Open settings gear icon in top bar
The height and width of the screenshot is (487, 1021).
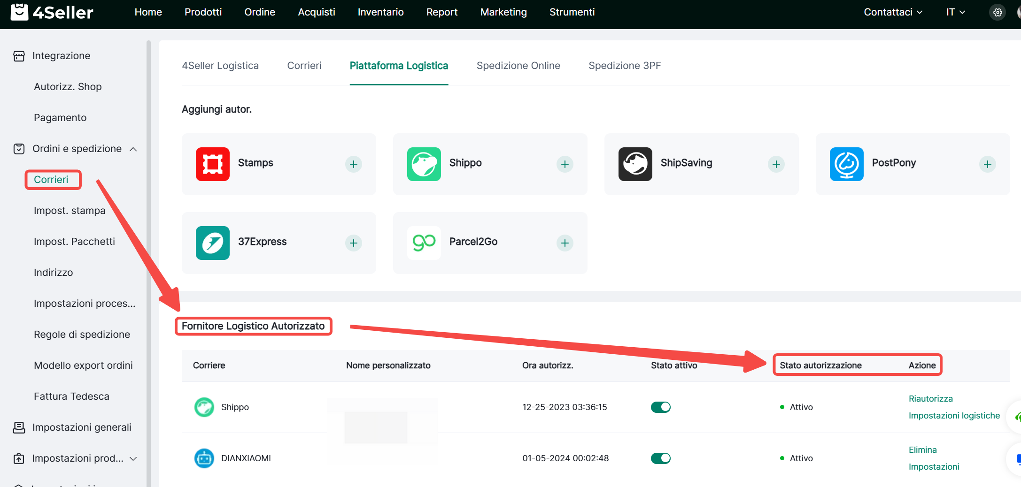coord(998,13)
